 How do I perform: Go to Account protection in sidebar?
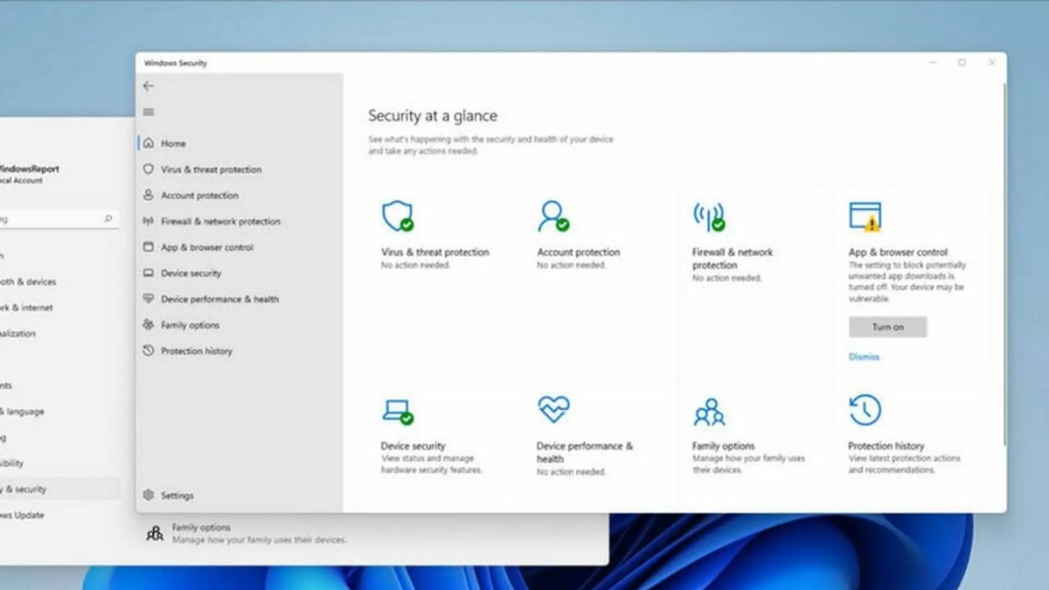[199, 196]
